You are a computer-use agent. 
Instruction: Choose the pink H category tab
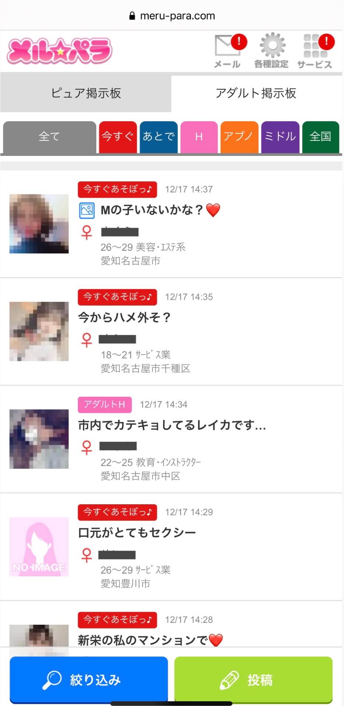199,137
